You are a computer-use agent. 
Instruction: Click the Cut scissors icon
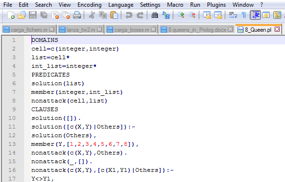[x=92, y=15]
